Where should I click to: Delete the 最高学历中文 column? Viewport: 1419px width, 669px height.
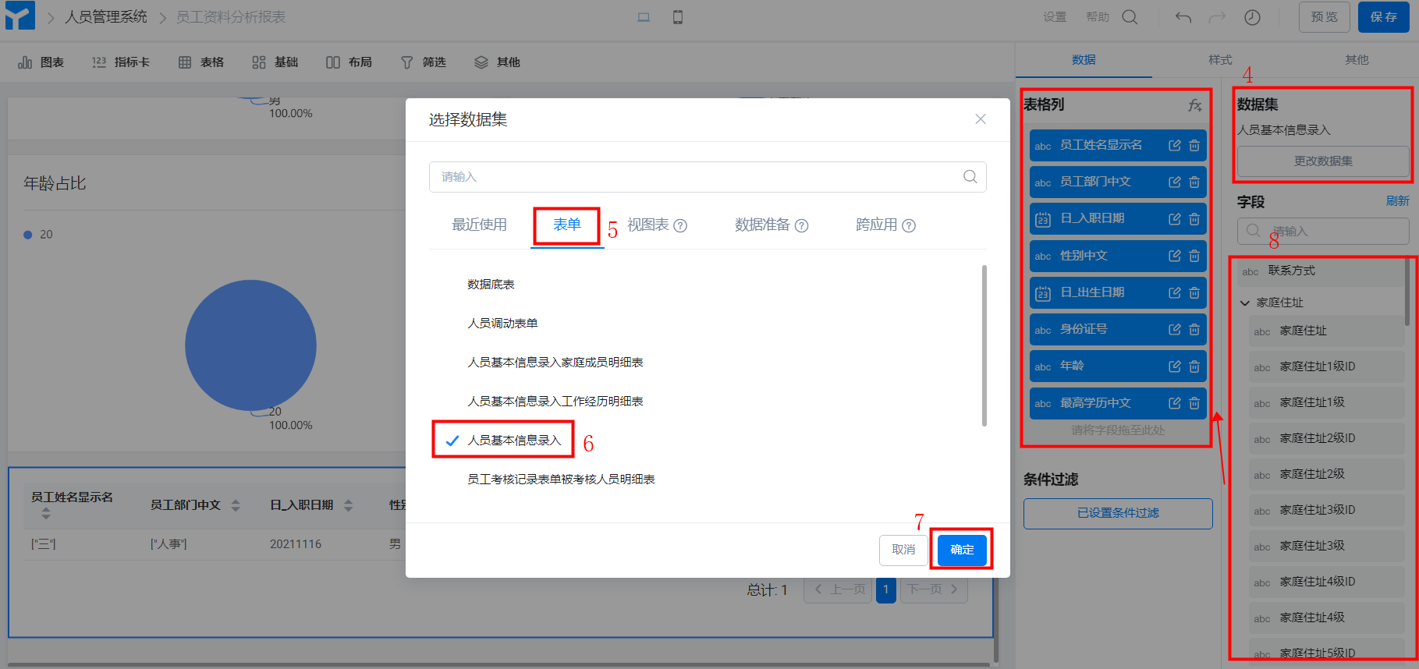(1194, 403)
